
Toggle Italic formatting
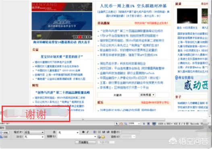click(88, 132)
